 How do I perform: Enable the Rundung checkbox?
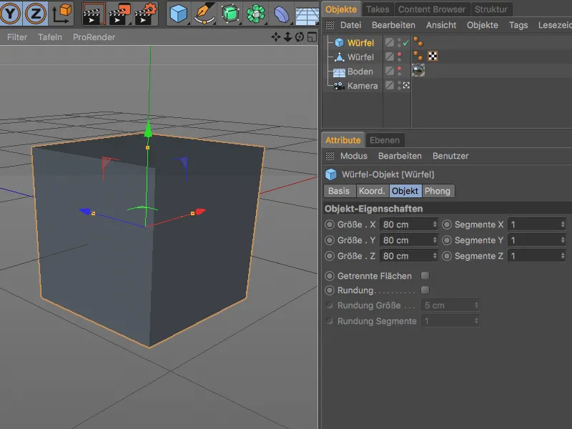(x=425, y=290)
